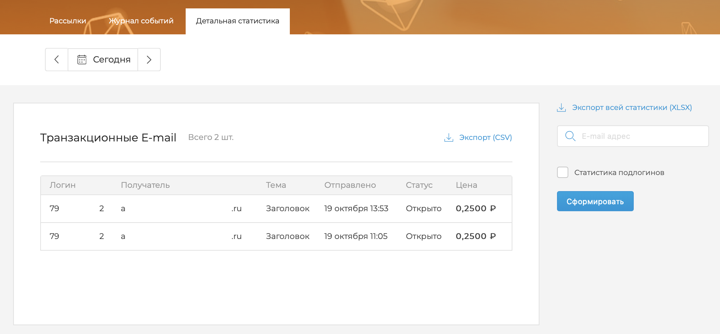Screen dimensions: 720x334
Task: Click the magnifier search icon
Action: [570, 136]
